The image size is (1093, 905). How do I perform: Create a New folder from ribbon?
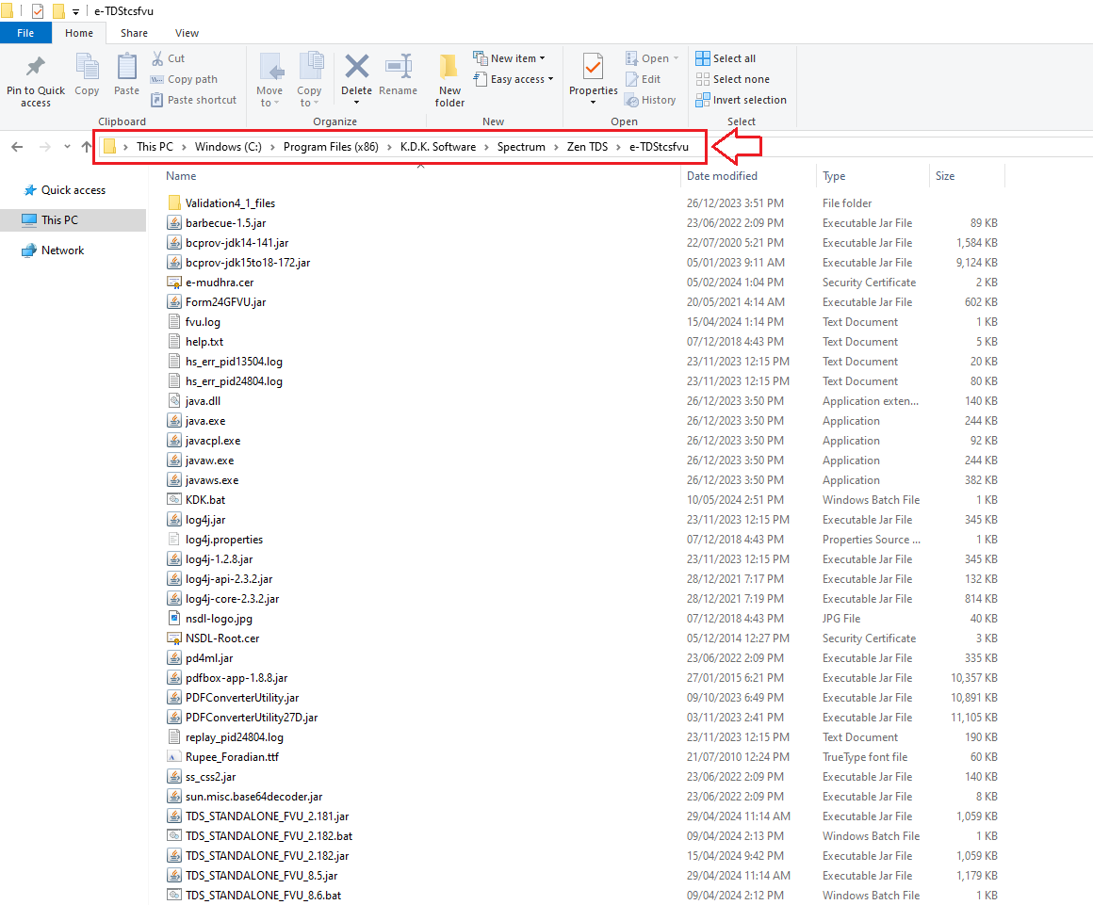point(449,81)
